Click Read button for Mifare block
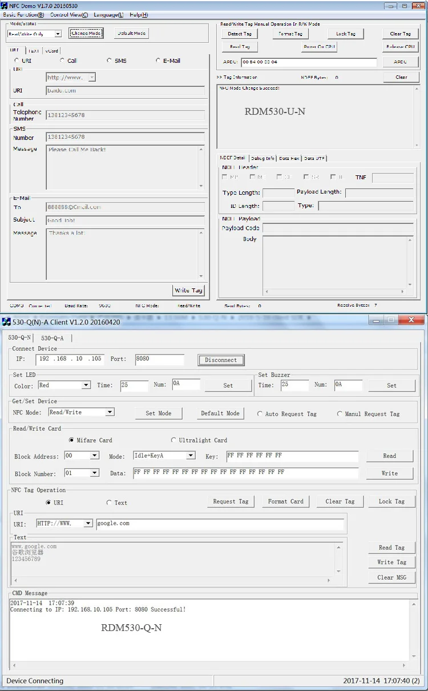Image resolution: width=428 pixels, height=691 pixels. (x=390, y=456)
